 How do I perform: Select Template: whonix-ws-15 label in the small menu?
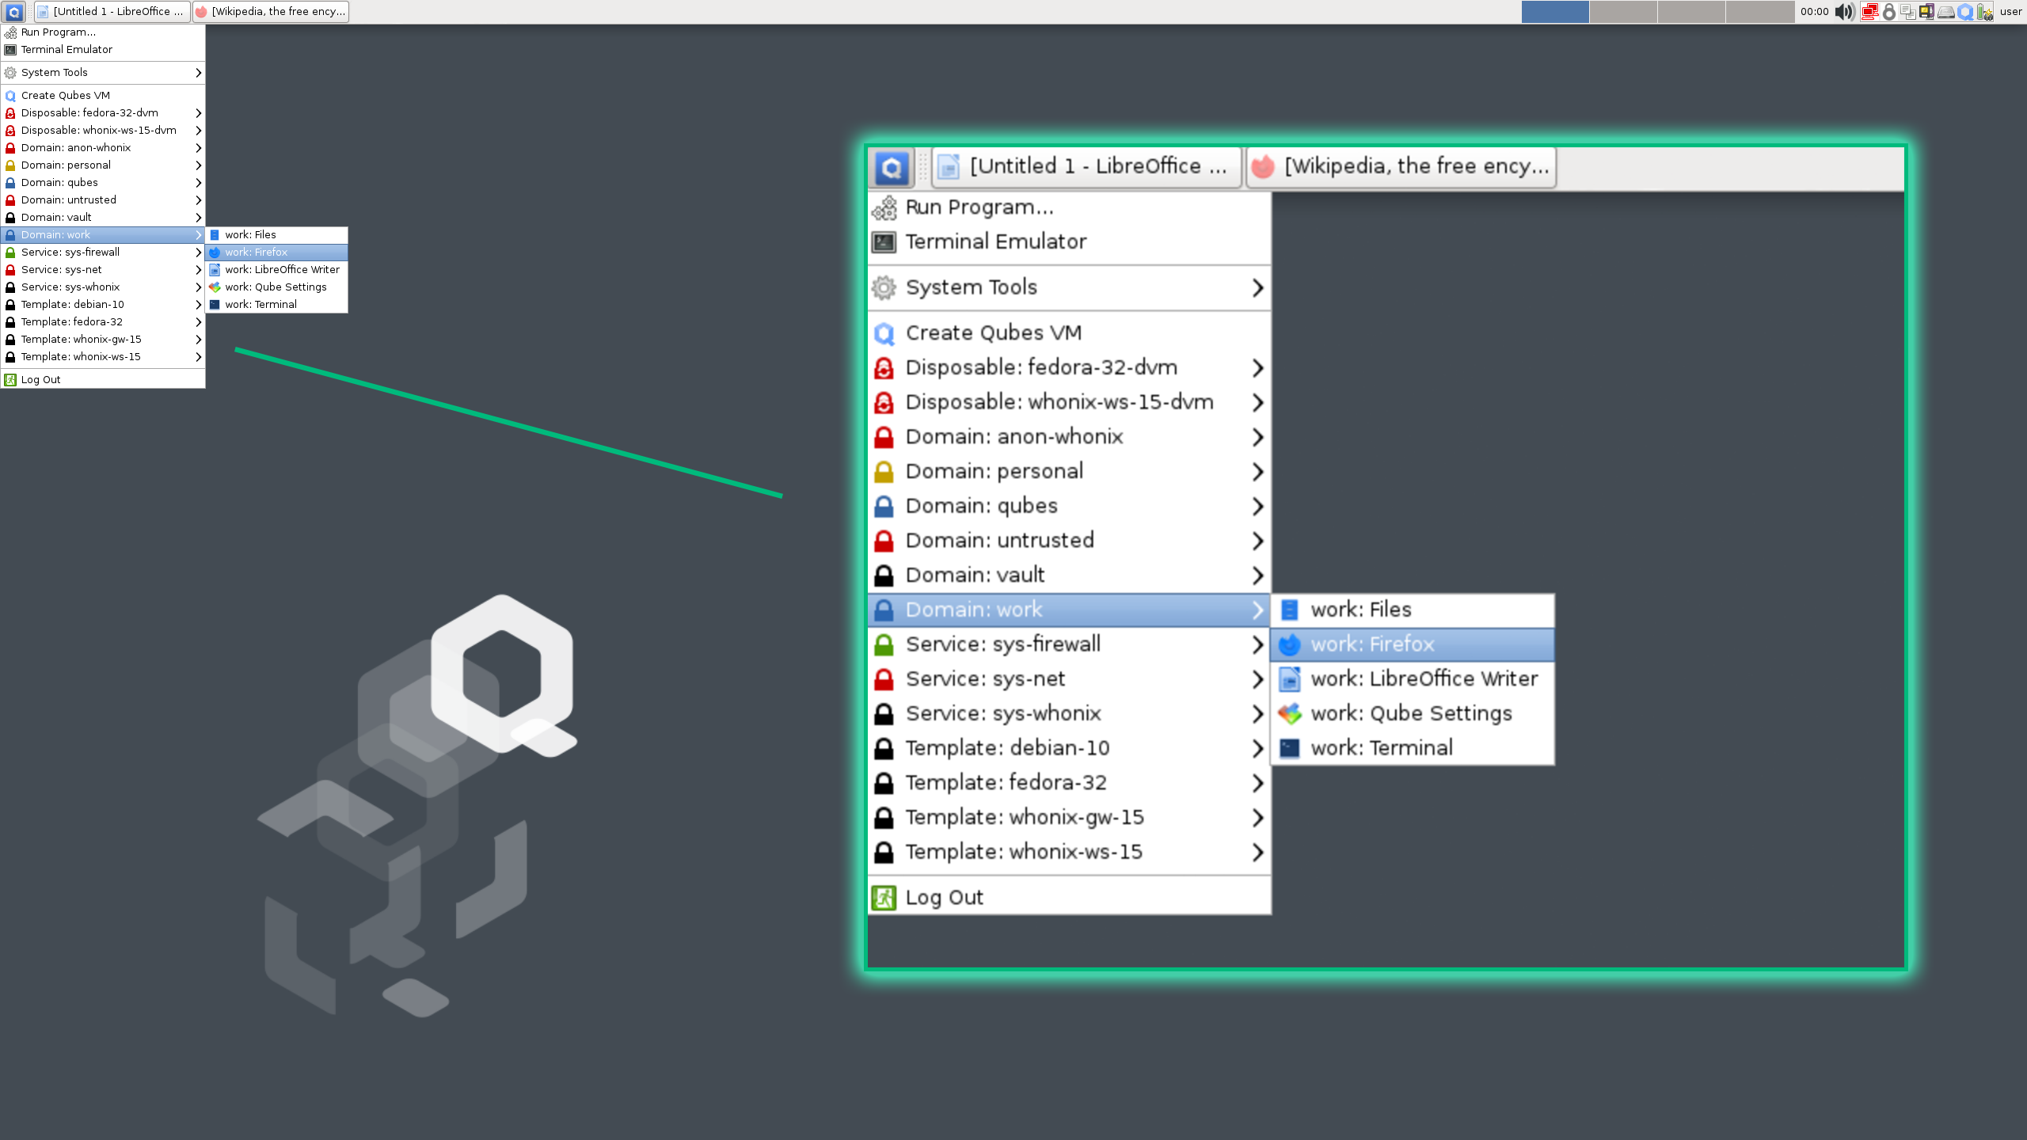[81, 357]
